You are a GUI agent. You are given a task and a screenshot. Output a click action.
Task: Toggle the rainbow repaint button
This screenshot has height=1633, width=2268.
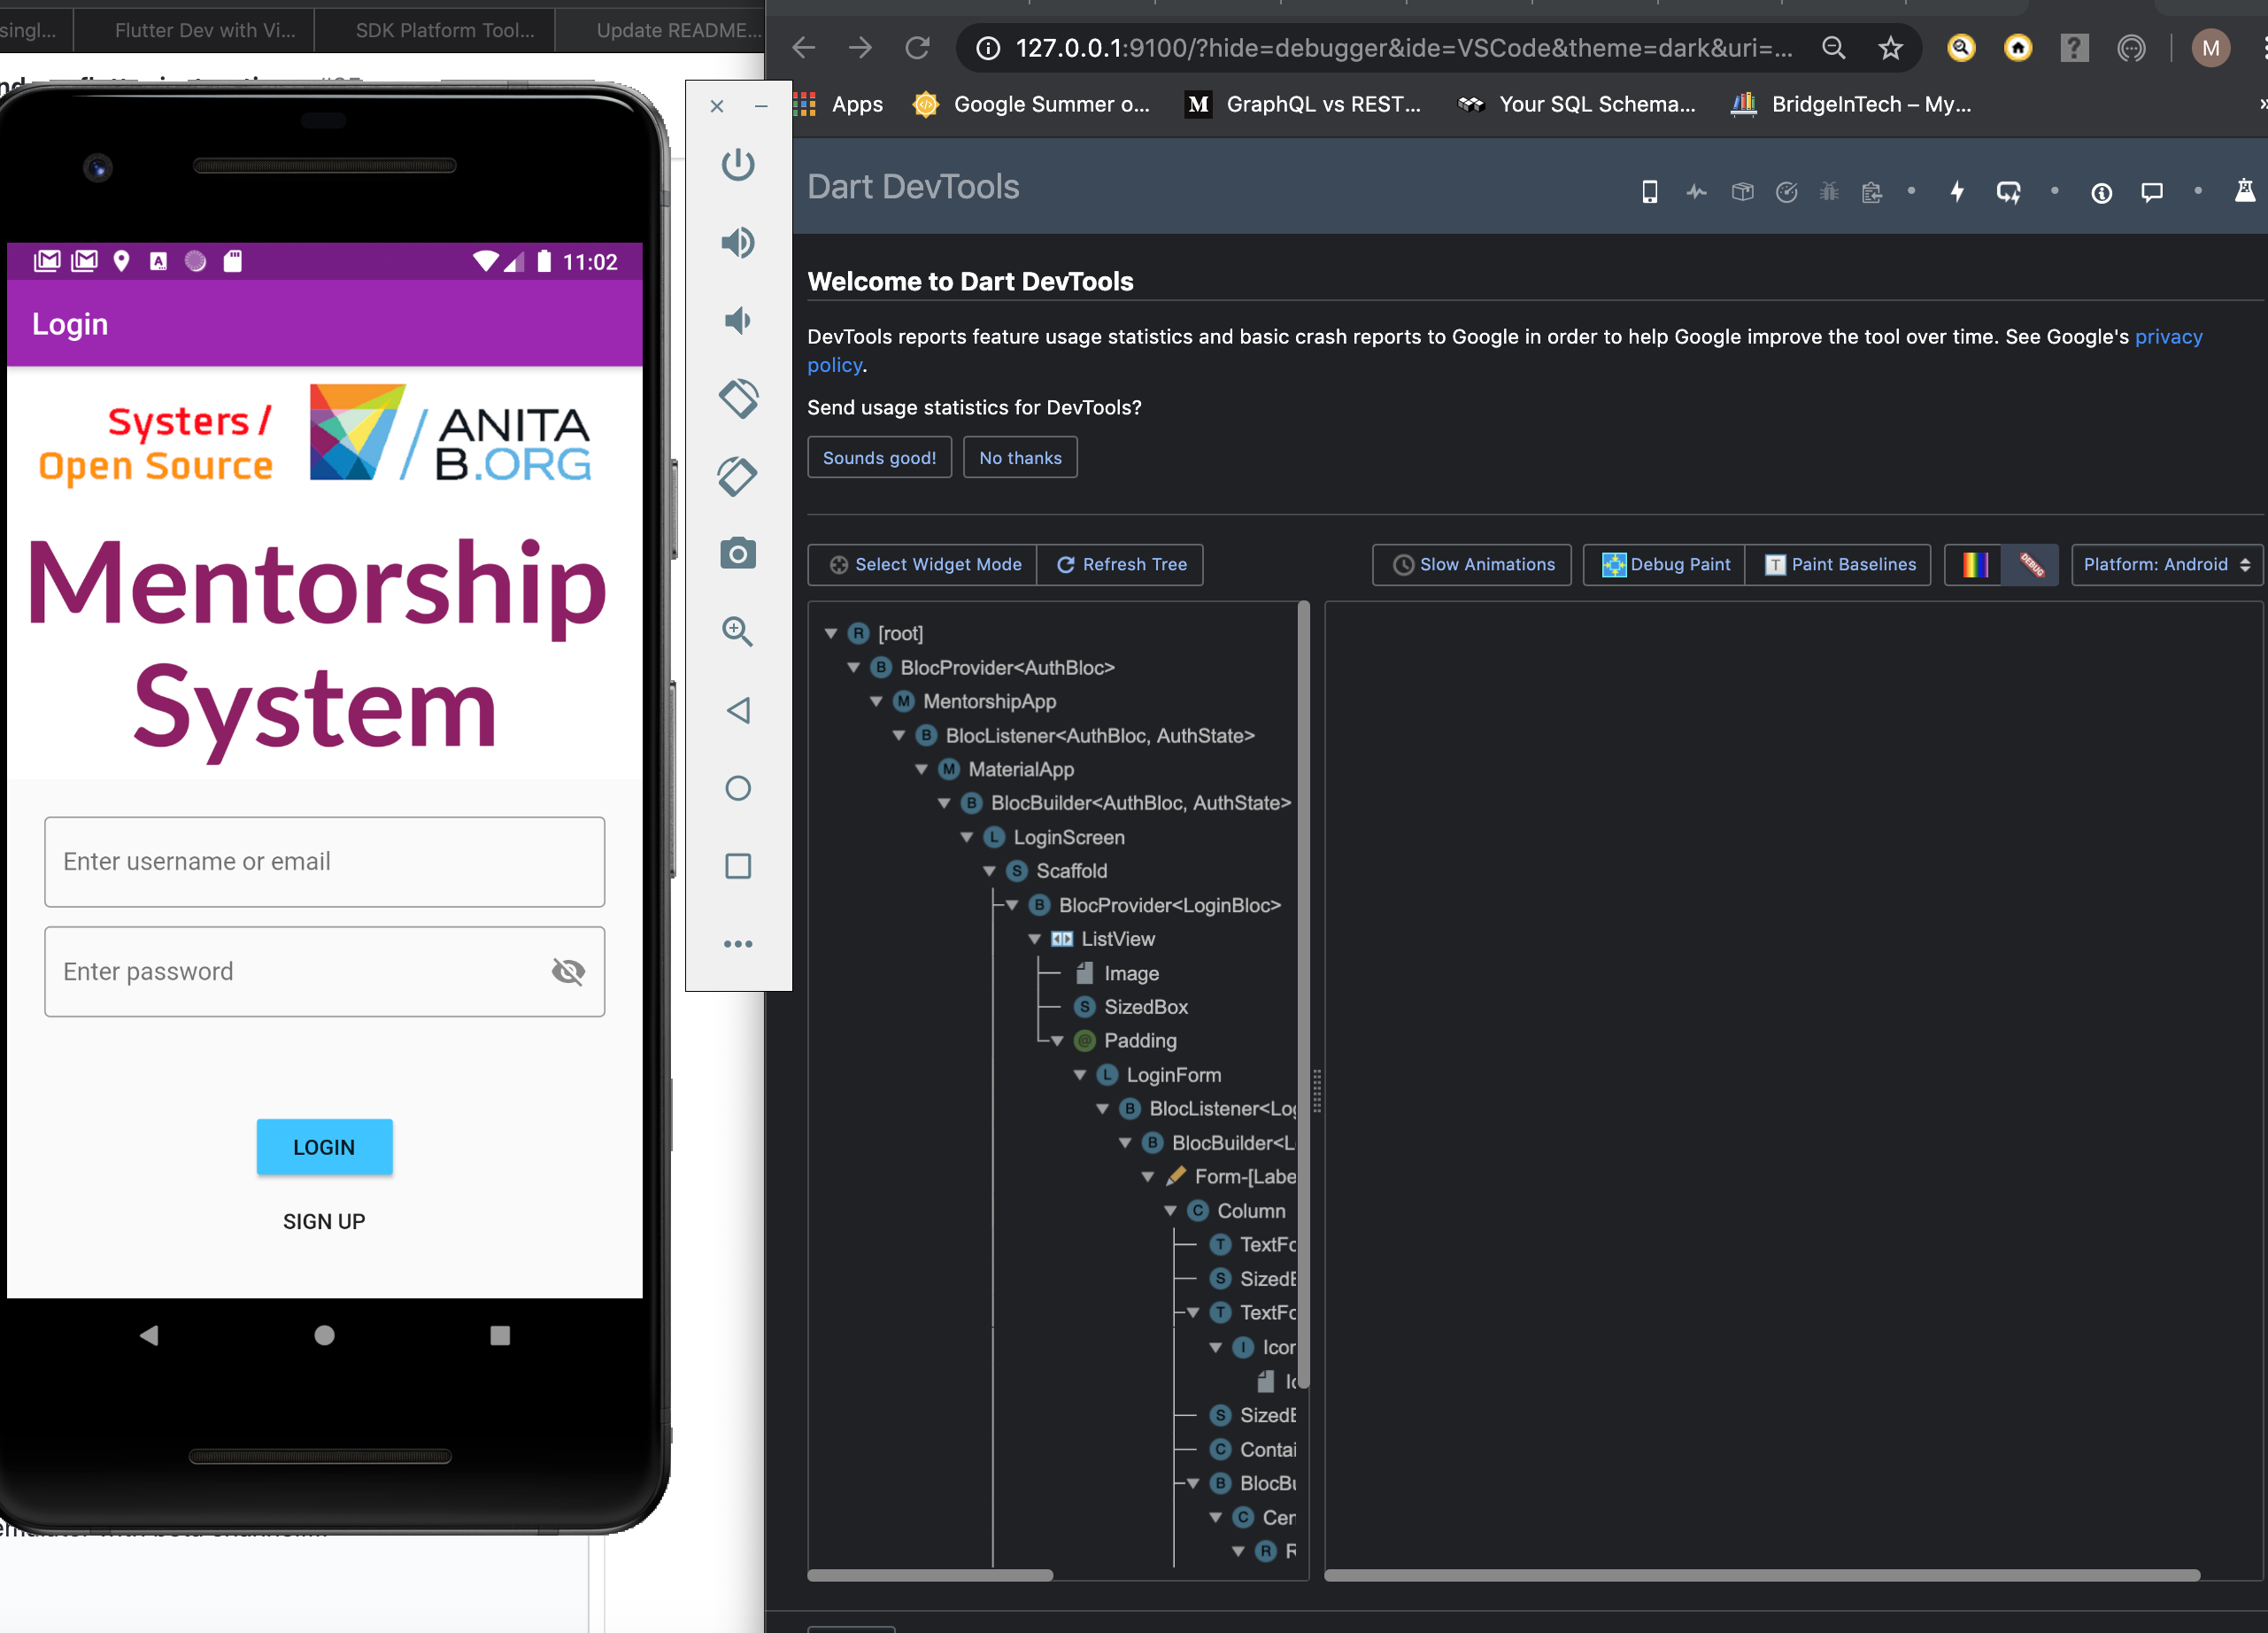coord(1974,564)
